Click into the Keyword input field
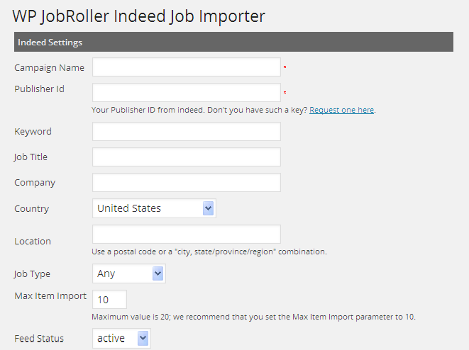469x350 pixels. point(187,132)
